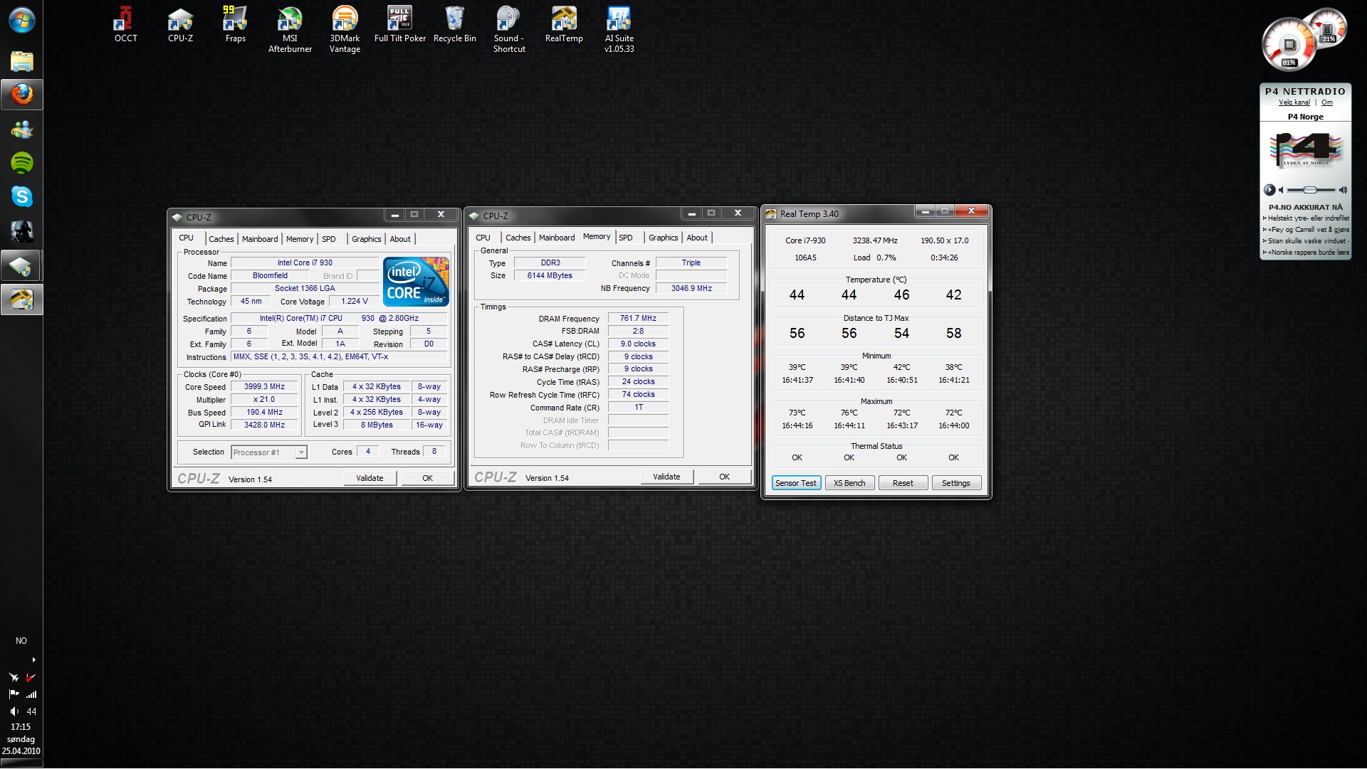Image resolution: width=1367 pixels, height=769 pixels.
Task: Click OK in the left CPU-Z window
Action: click(x=427, y=478)
